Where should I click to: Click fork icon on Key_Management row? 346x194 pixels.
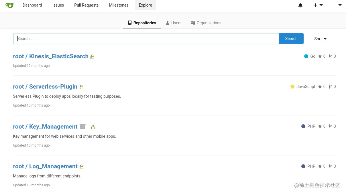(x=330, y=126)
